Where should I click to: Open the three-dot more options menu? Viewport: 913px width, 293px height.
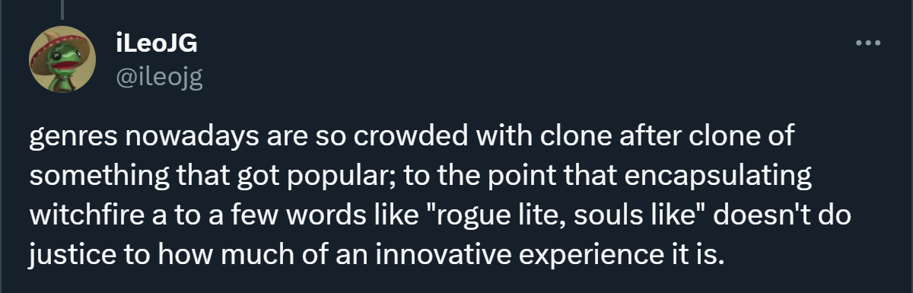[x=867, y=44]
